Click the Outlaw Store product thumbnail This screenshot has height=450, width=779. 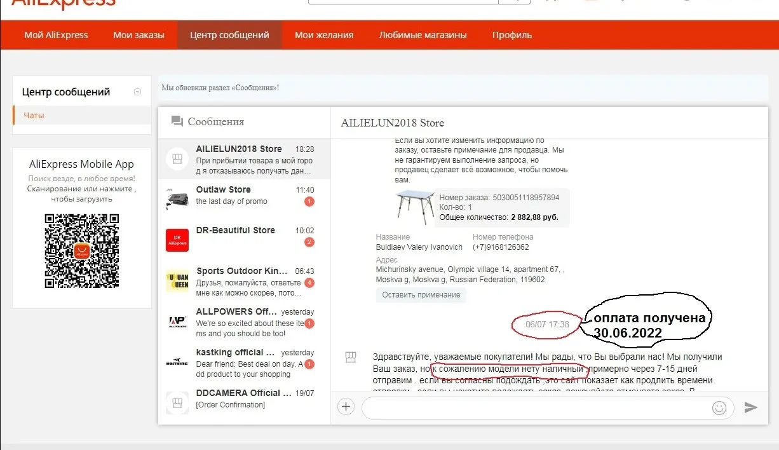[177, 199]
